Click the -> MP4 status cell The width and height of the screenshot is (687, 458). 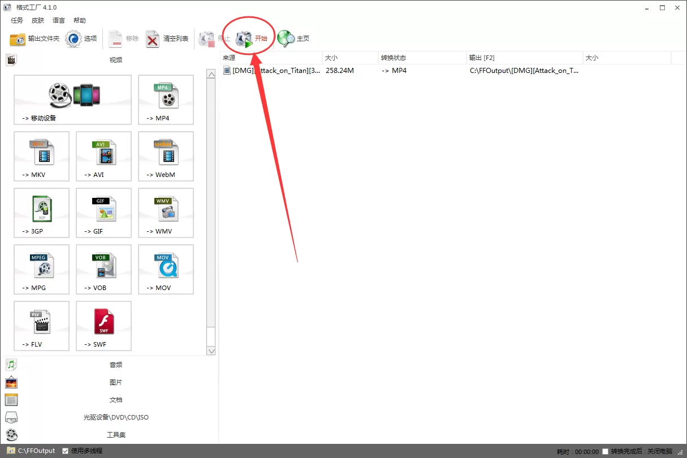click(x=394, y=71)
